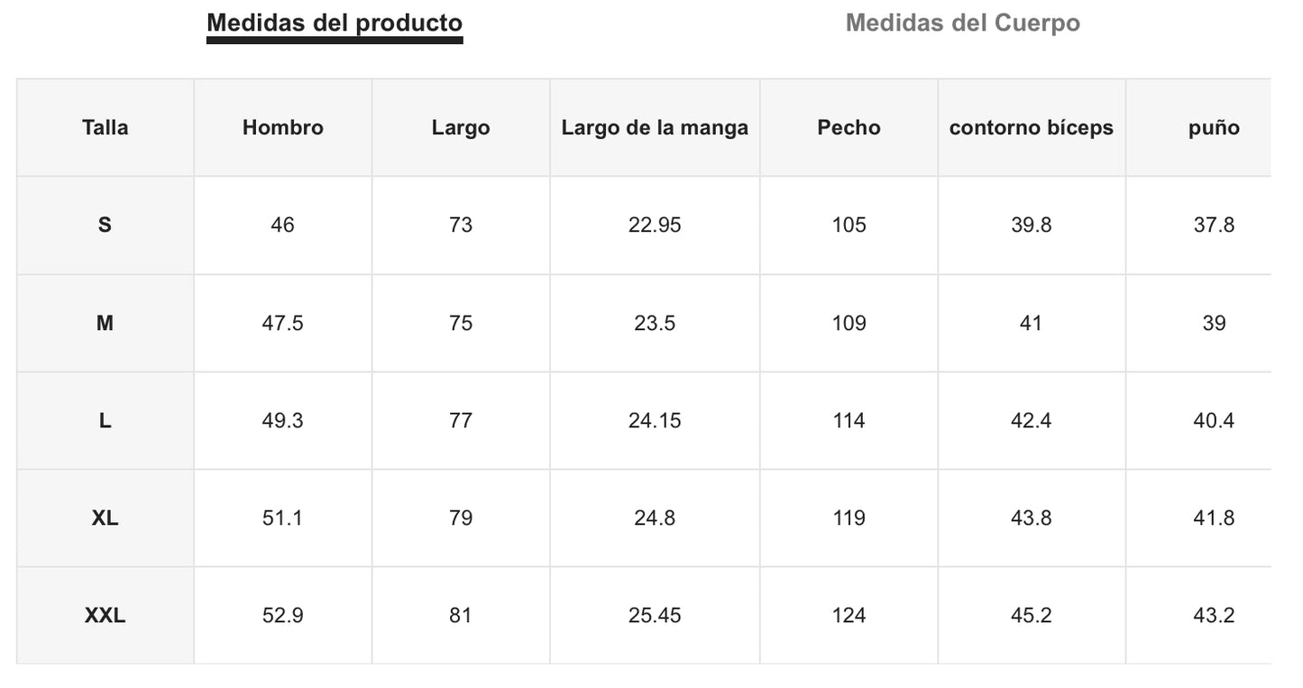The image size is (1303, 688).
Task: Select the Pecho column header
Action: click(849, 128)
